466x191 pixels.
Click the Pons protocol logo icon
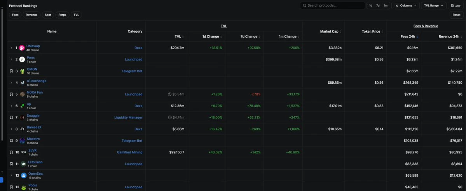22,60
